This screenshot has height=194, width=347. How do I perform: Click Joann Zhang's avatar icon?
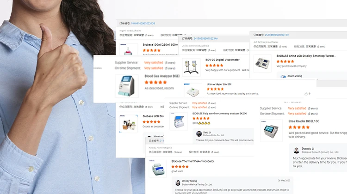283,77
